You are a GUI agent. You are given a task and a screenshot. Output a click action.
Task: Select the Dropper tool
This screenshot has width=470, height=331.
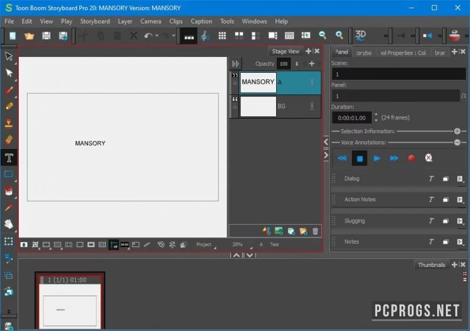[9, 208]
